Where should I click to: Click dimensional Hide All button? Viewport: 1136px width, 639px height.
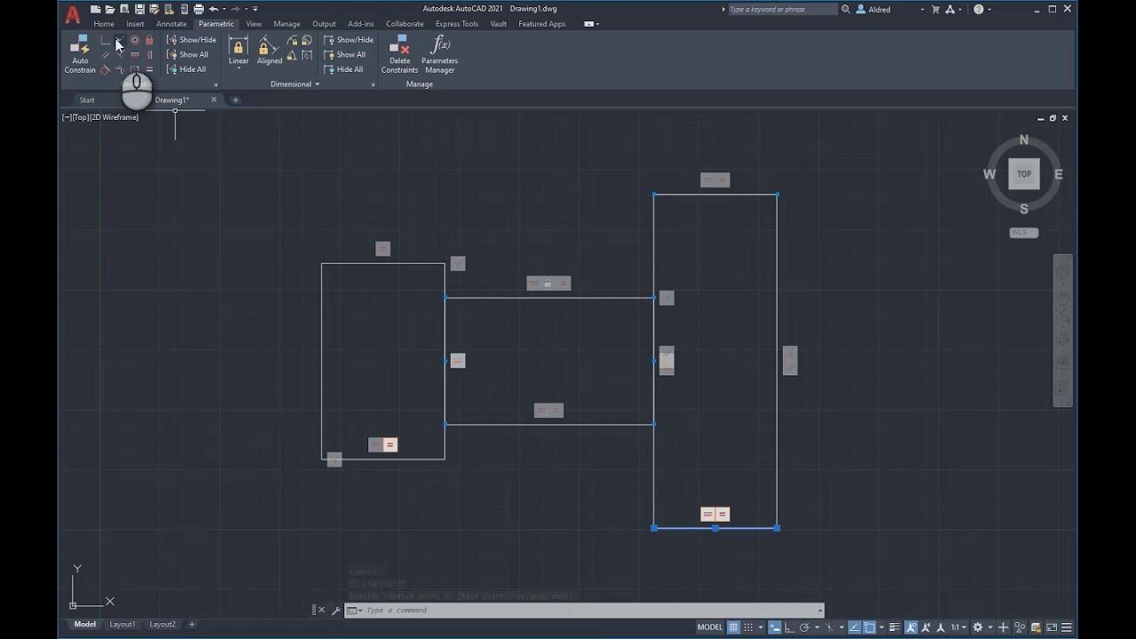[343, 69]
